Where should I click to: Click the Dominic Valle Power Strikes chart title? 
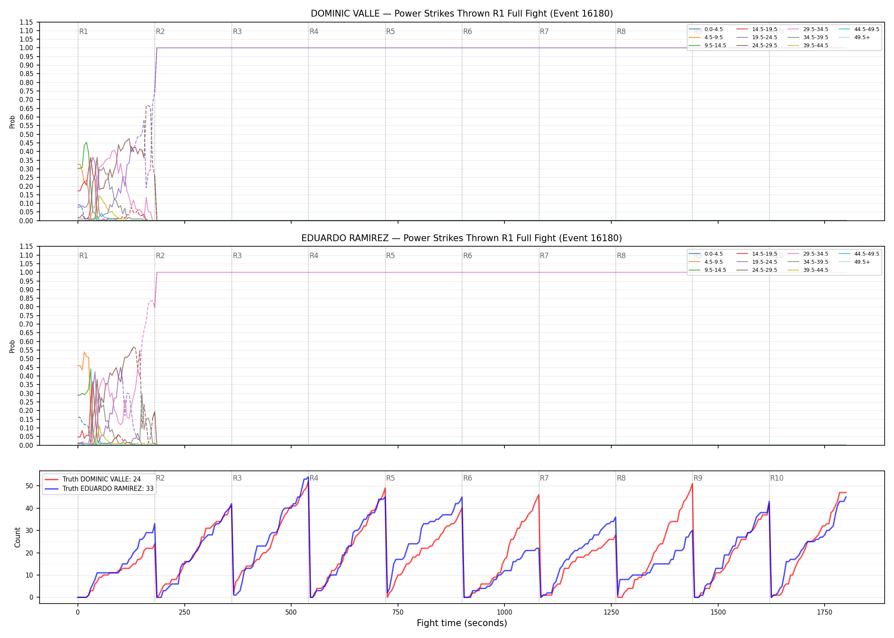pyautogui.click(x=462, y=14)
